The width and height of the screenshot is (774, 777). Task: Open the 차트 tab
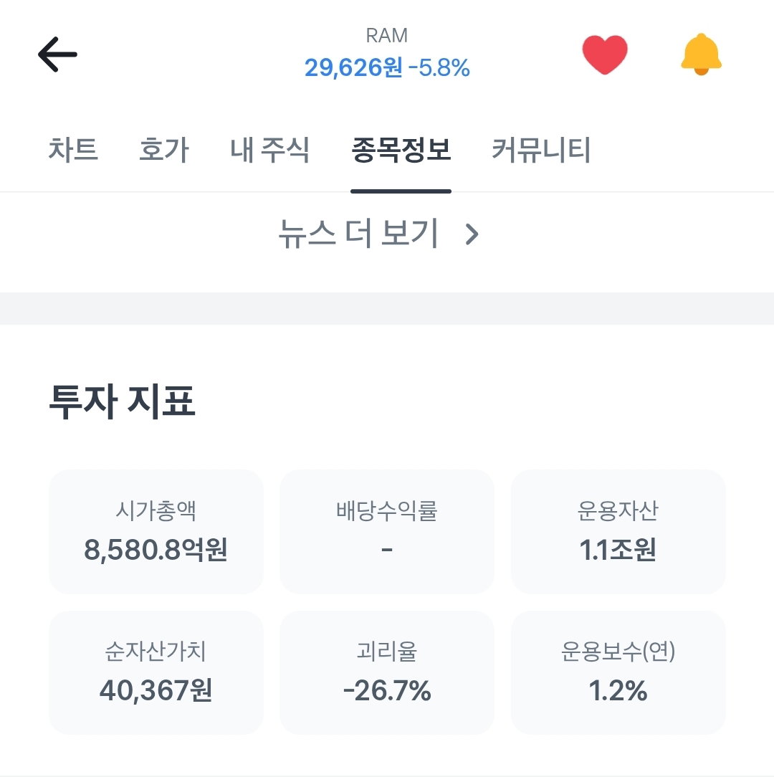(73, 150)
